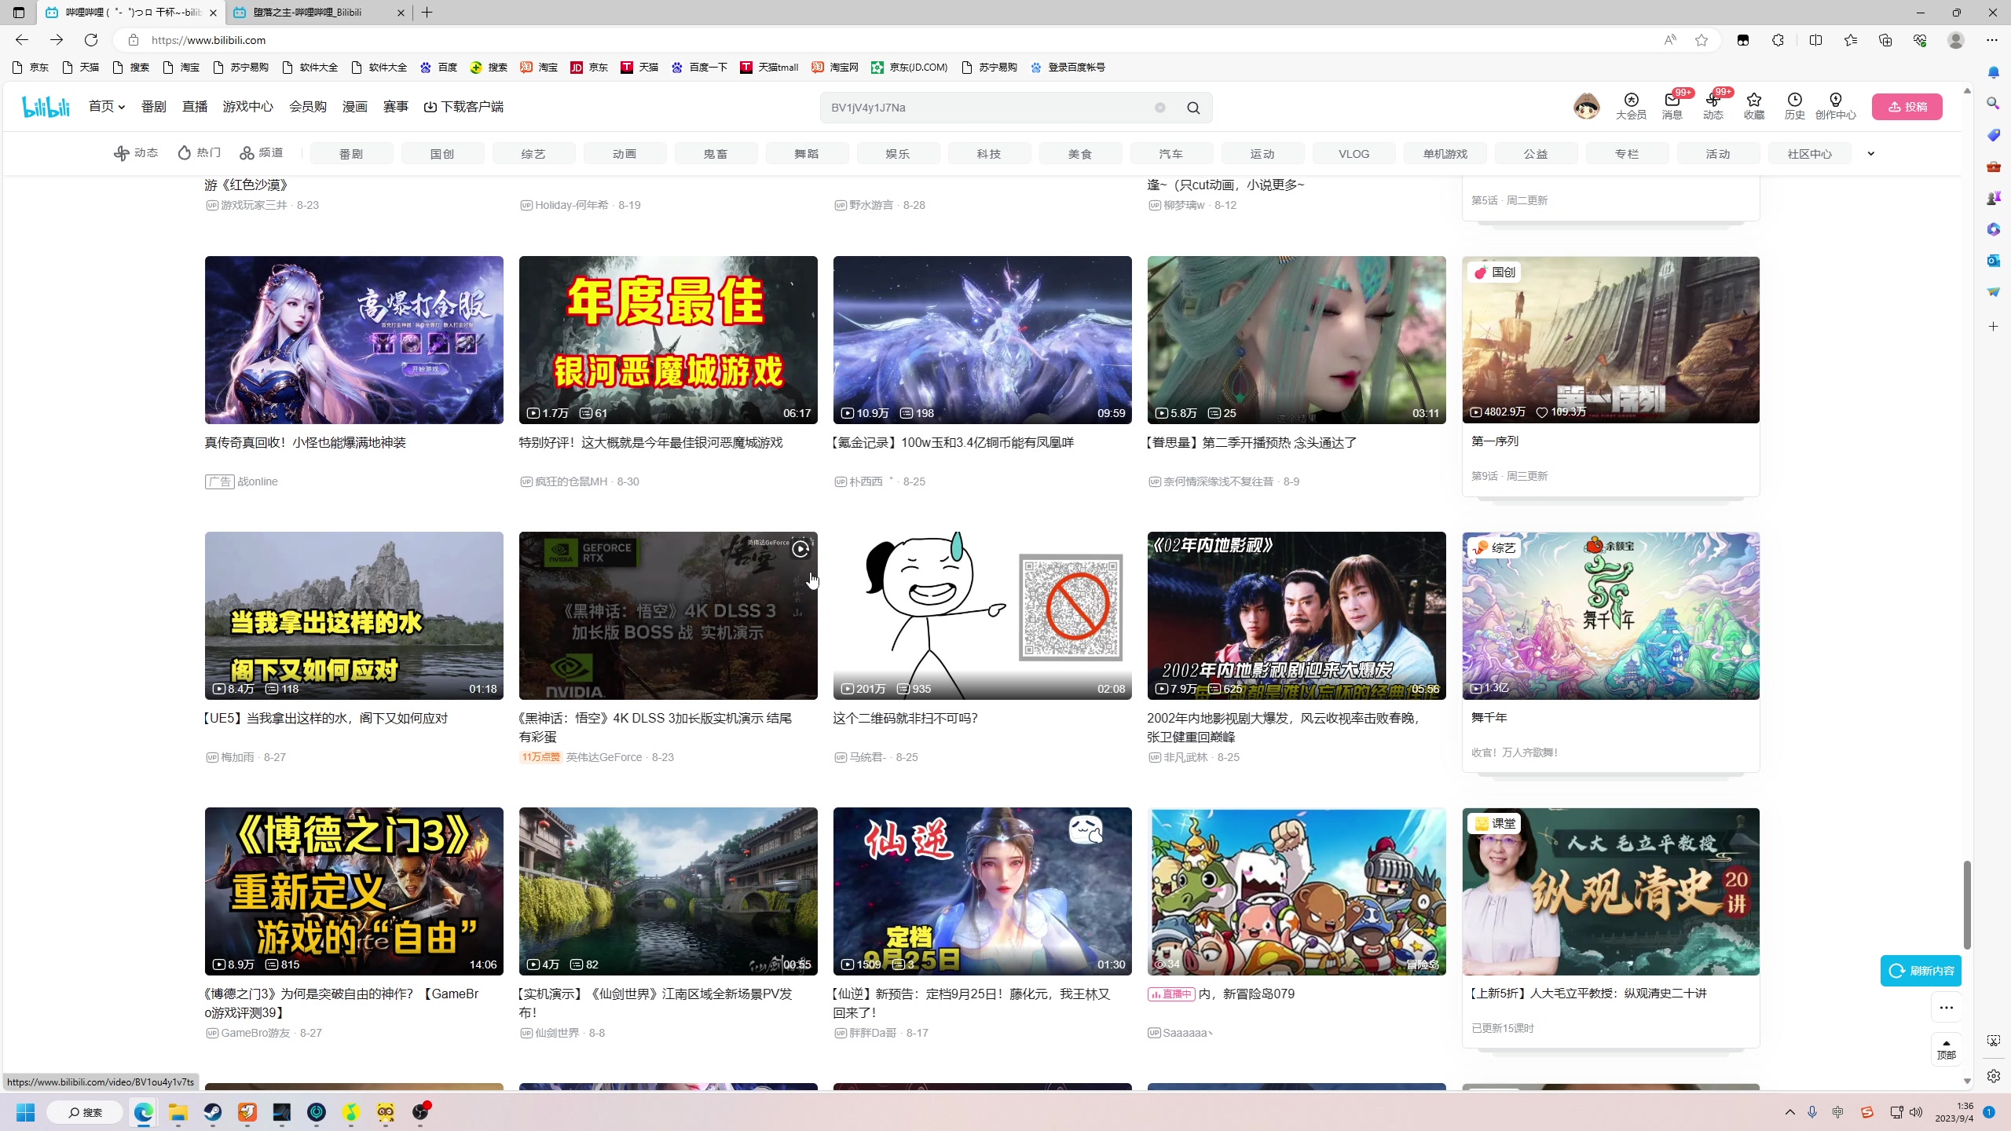The image size is (2011, 1131).
Task: Select the 单机游戏 category button
Action: [1445, 154]
